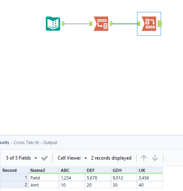The width and height of the screenshot is (183, 191).
Task: Select record row number 1
Action: pyautogui.click(x=15, y=178)
